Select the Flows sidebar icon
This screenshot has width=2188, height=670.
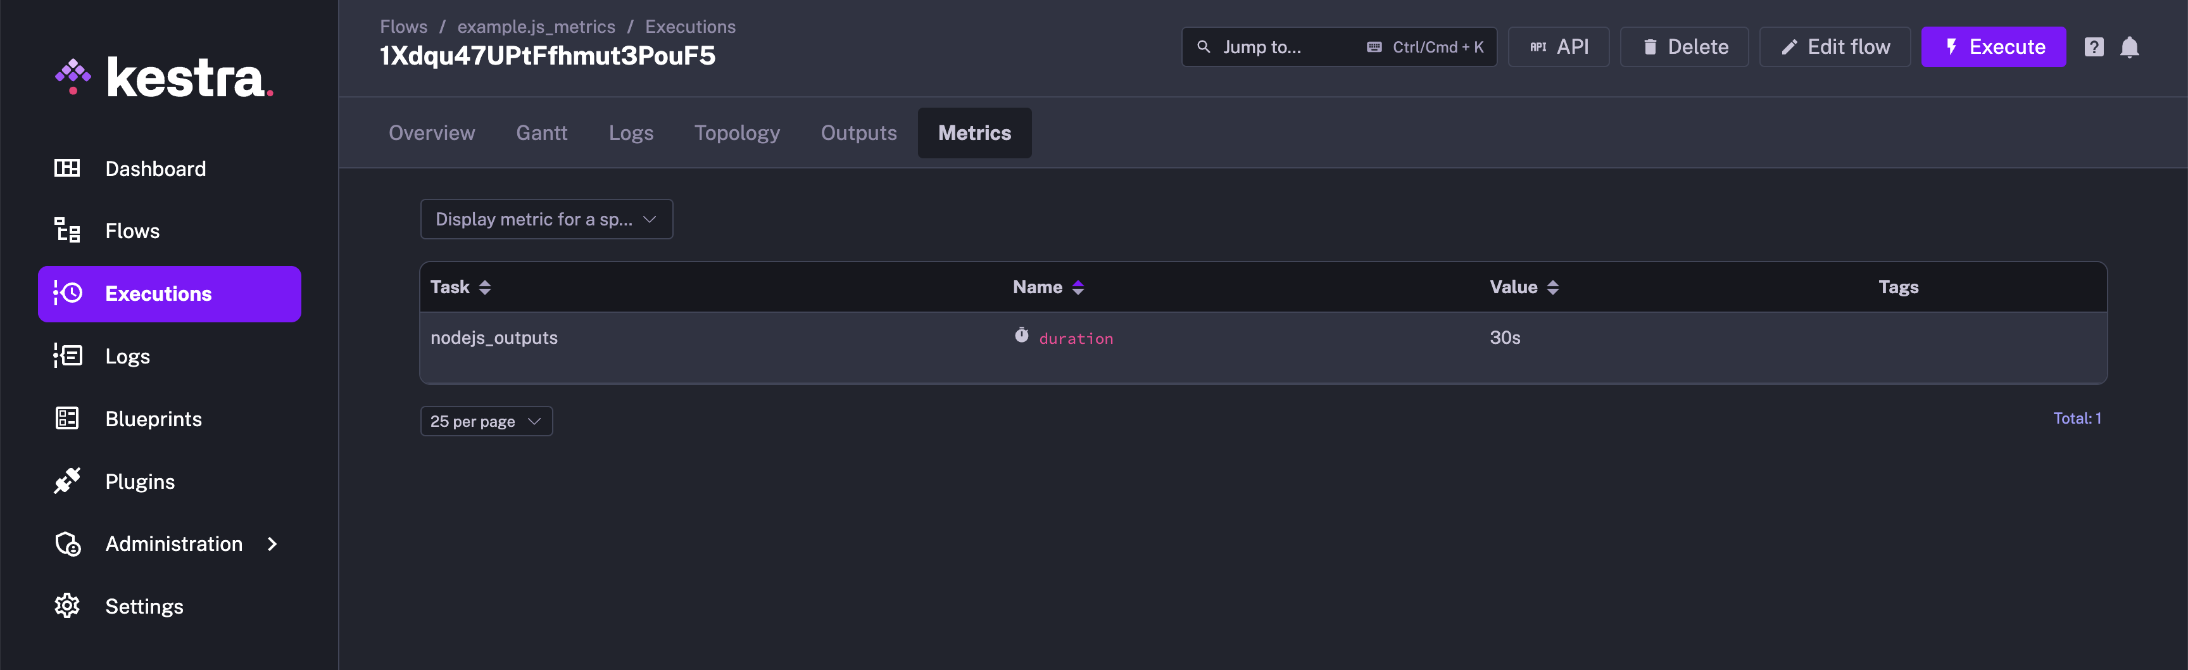pos(67,230)
